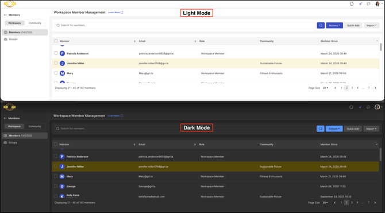
Task: Click the gold logo in dark mode
Action: click(10, 107)
